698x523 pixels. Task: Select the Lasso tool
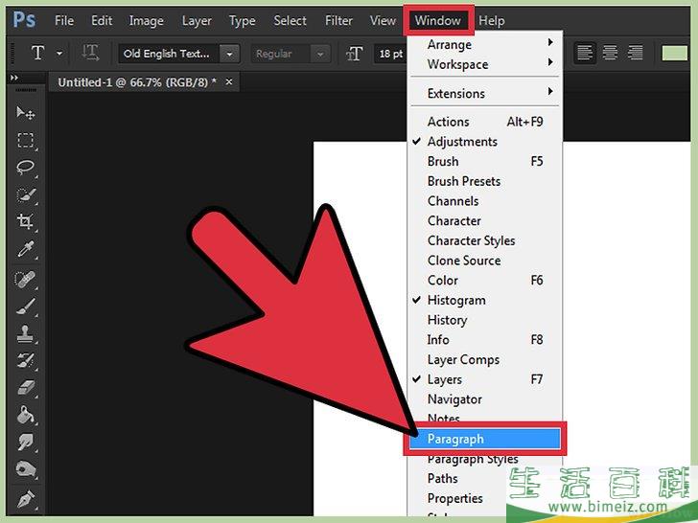(x=25, y=168)
